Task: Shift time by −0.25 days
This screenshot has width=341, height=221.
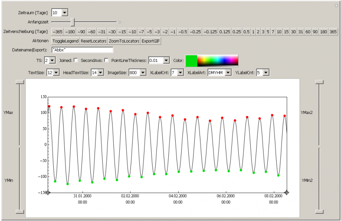Action: 195,32
